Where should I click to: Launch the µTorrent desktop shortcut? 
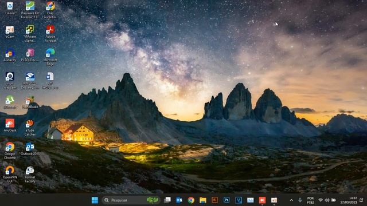(10, 102)
